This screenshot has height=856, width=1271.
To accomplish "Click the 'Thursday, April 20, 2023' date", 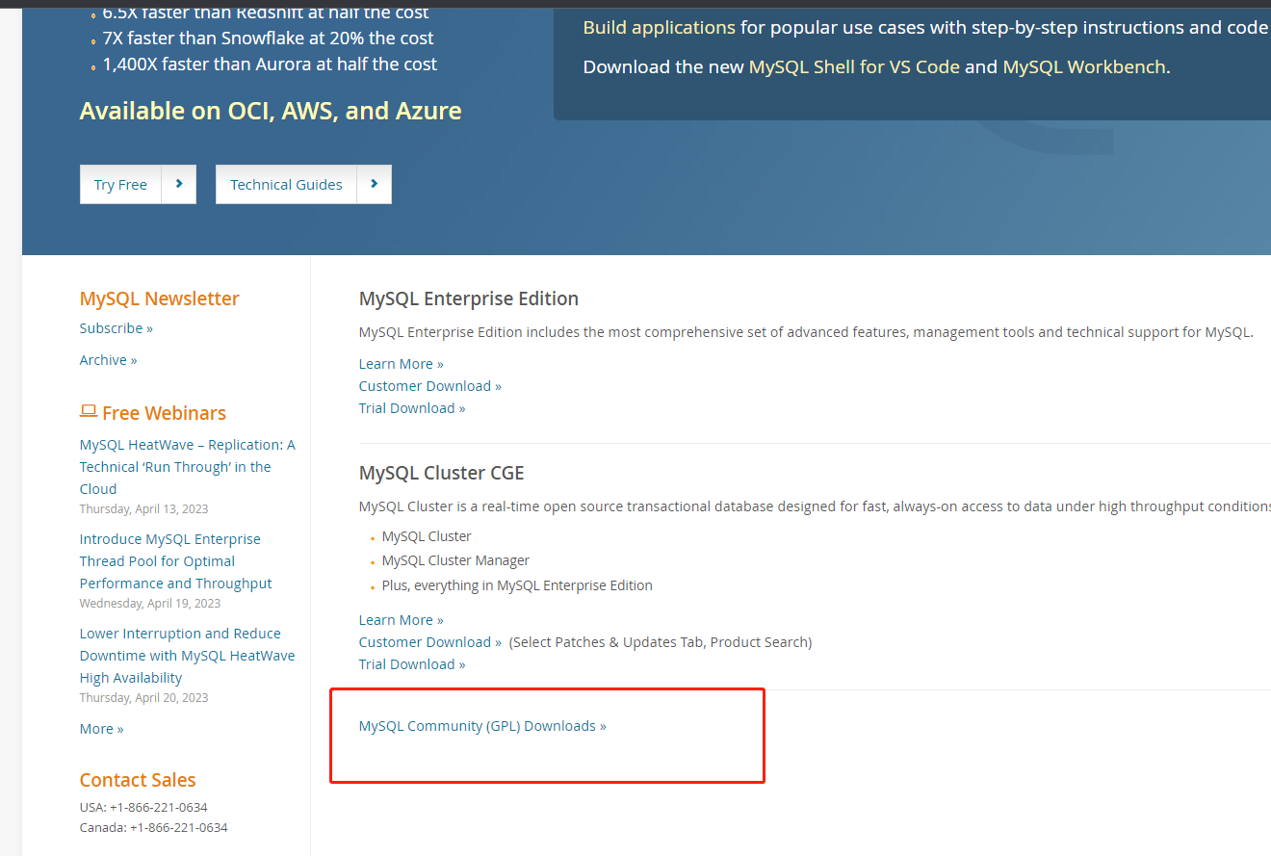I will click(143, 697).
